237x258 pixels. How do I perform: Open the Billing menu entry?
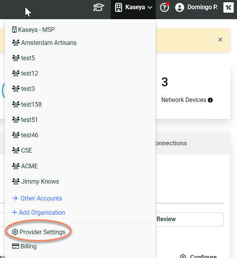(25, 246)
